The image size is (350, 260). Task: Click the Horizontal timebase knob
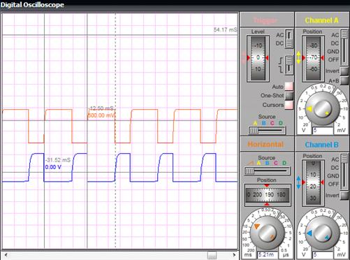268,233
